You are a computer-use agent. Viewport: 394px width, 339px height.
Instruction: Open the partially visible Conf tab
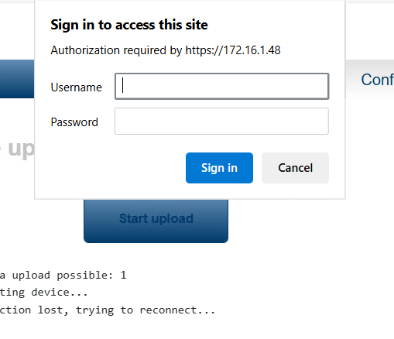click(x=377, y=80)
